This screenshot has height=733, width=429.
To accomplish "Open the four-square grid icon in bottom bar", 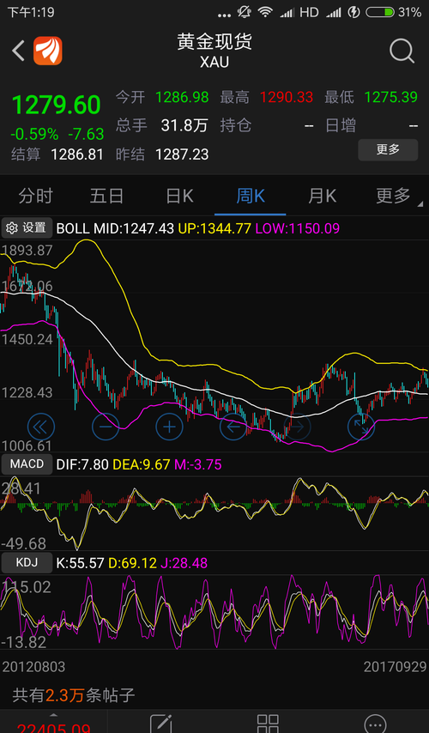I will click(x=268, y=724).
